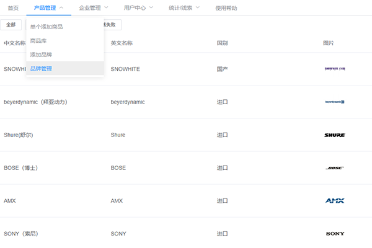View the SNOWHITE brand logo thumbnail

[x=335, y=69]
